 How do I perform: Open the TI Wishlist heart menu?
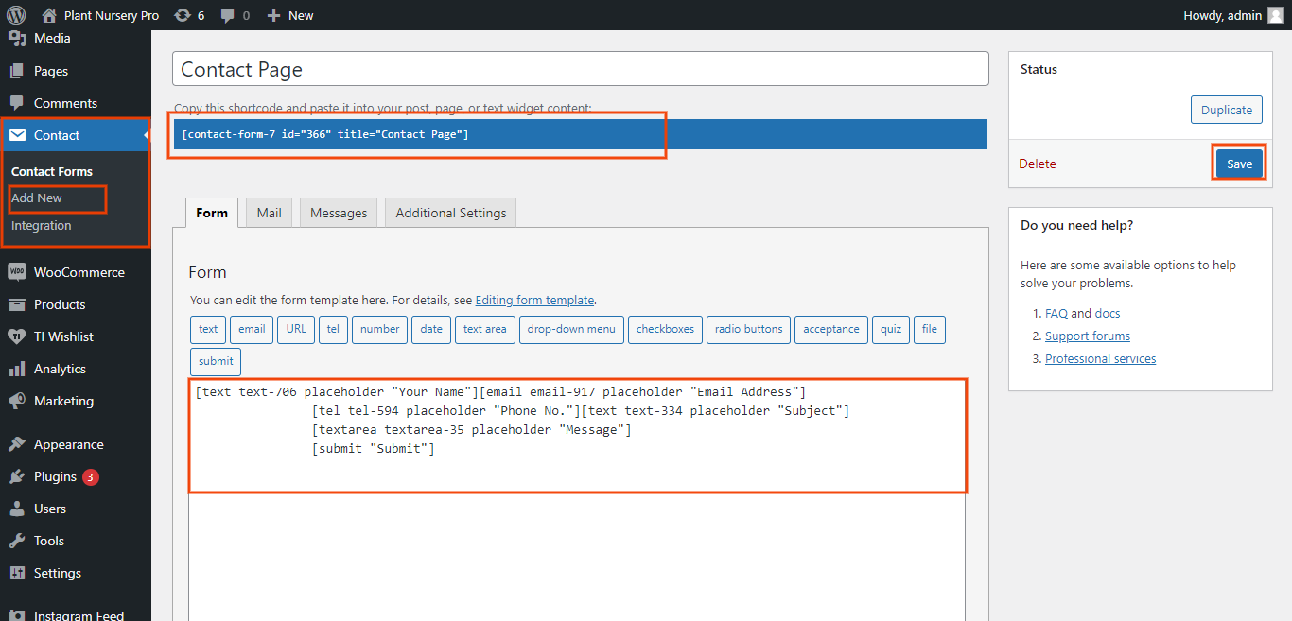63,336
